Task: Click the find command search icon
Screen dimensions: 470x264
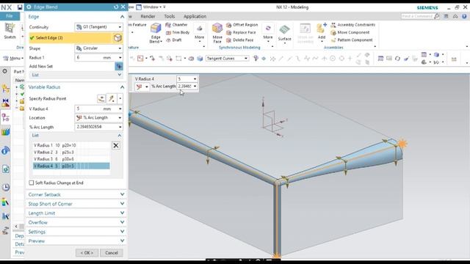Action: tap(437, 16)
